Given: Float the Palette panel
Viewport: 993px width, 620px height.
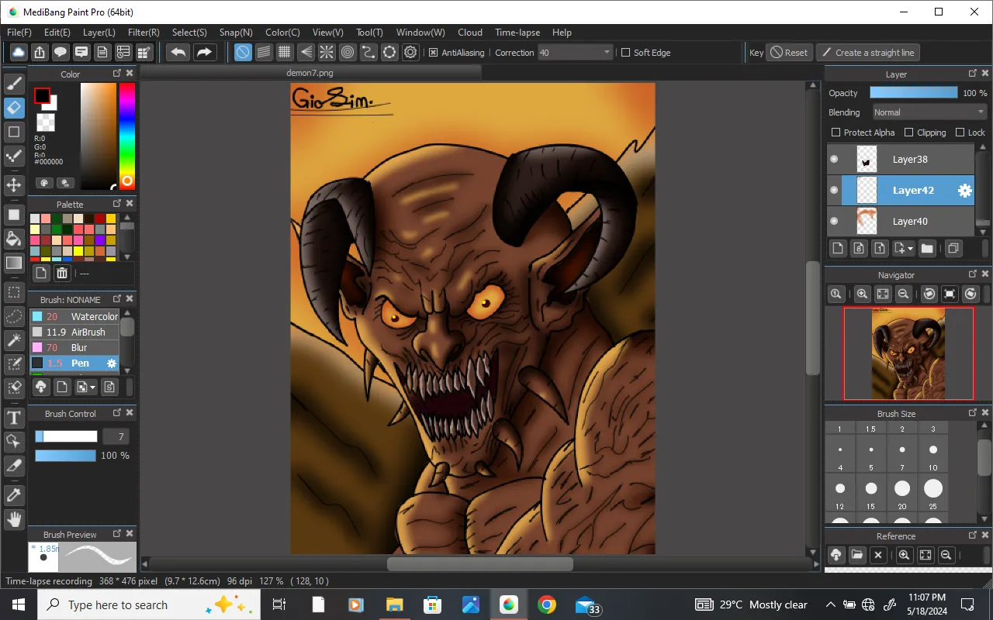Looking at the screenshot, I should tap(117, 204).
